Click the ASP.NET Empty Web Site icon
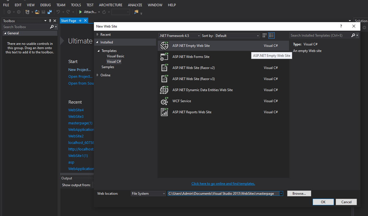This screenshot has height=216, width=368. click(164, 46)
